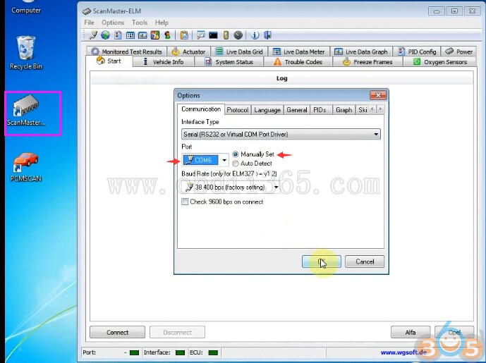Select the PCMSCAN desktop shortcut

pos(25,167)
